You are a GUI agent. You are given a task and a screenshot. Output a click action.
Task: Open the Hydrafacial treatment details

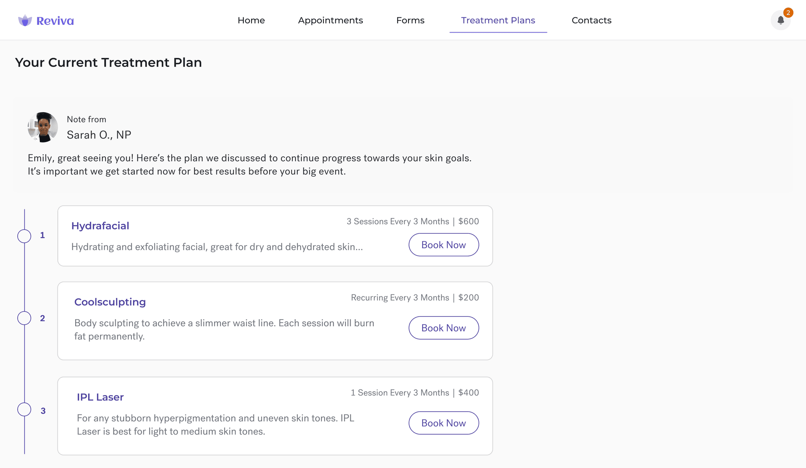100,226
